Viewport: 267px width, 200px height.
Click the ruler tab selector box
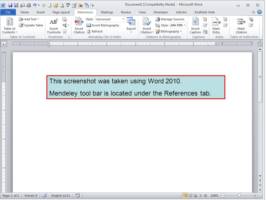point(4,44)
